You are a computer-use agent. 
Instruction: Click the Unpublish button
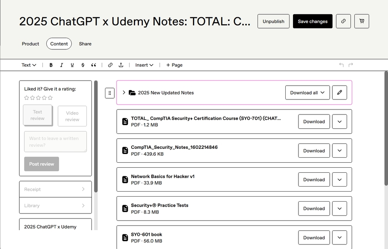tap(273, 21)
